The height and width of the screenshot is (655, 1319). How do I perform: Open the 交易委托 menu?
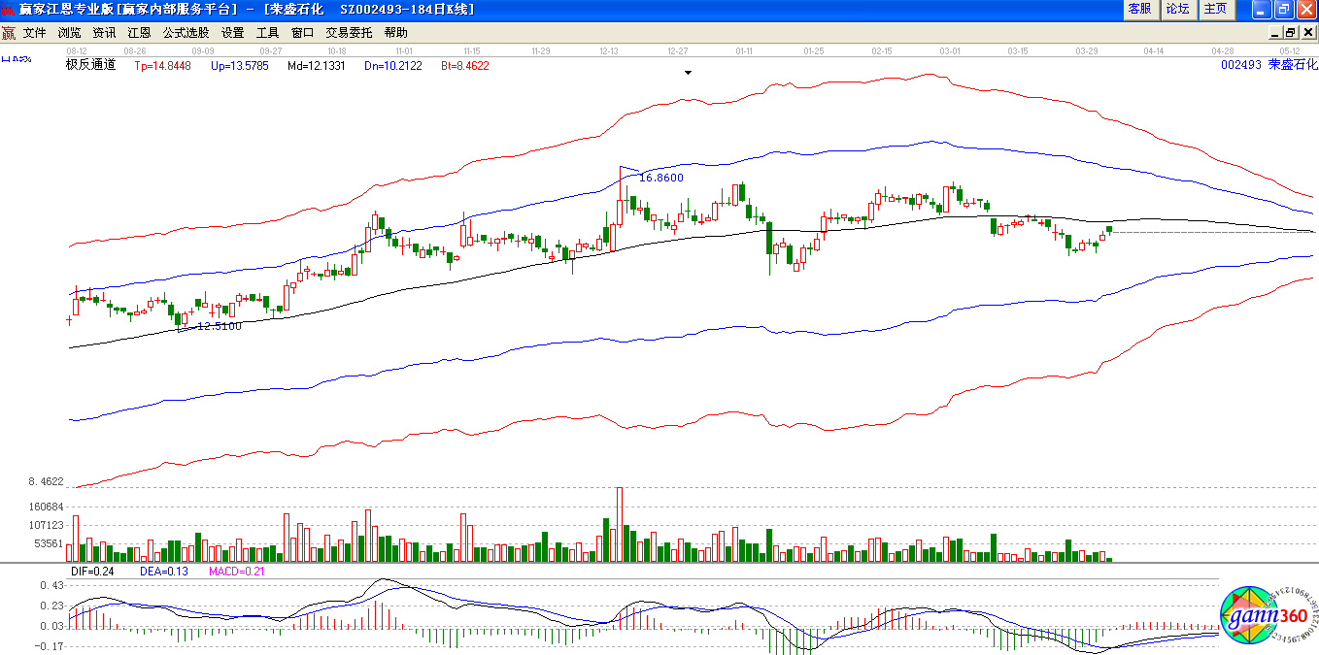click(349, 33)
